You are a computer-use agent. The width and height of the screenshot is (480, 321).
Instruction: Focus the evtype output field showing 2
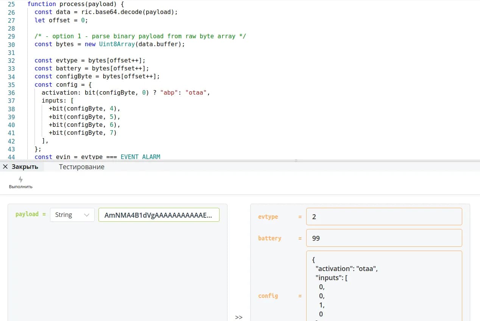click(x=384, y=217)
